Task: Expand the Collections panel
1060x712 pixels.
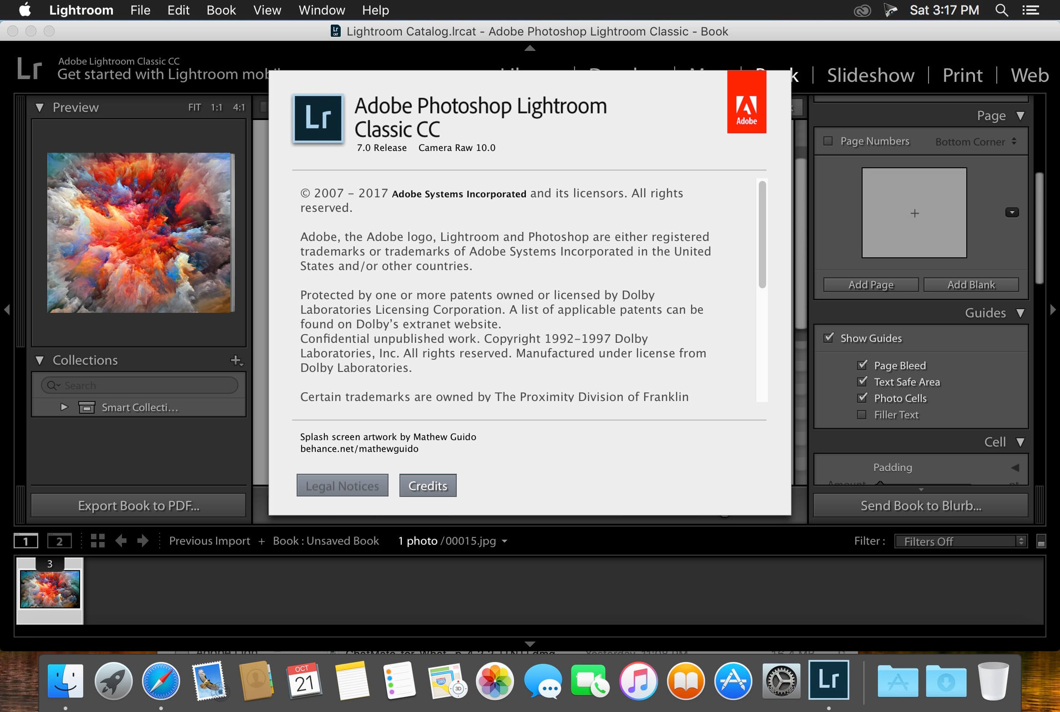Action: tap(40, 359)
